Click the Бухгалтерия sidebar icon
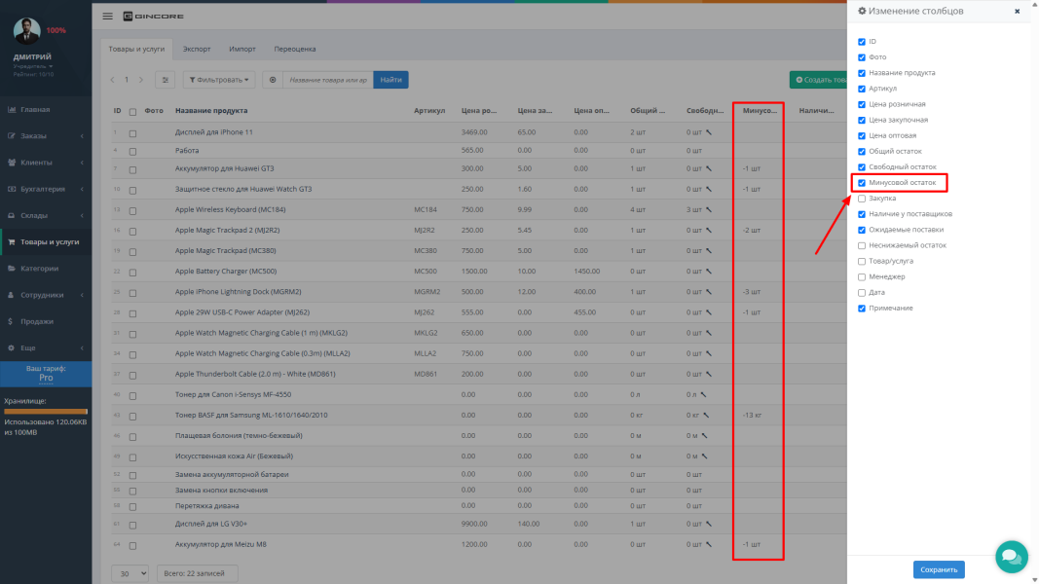 coord(12,189)
